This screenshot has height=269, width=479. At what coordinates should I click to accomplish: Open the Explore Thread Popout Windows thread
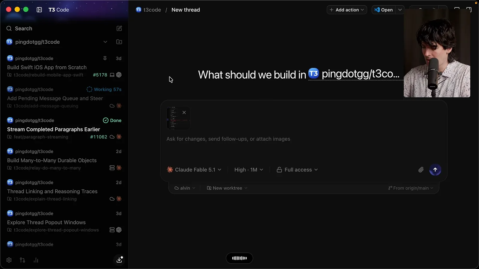coord(64,222)
